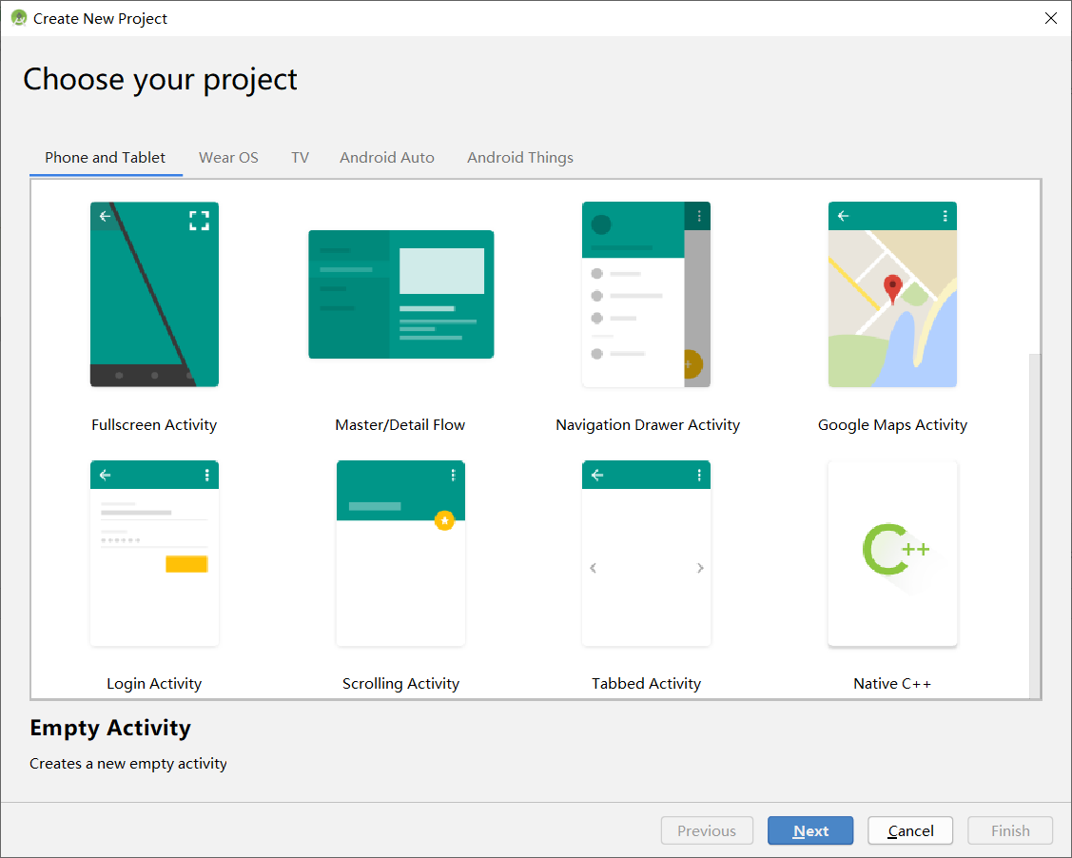
Task: Pick the Navigation Drawer Activity thumbnail
Action: [x=646, y=294]
